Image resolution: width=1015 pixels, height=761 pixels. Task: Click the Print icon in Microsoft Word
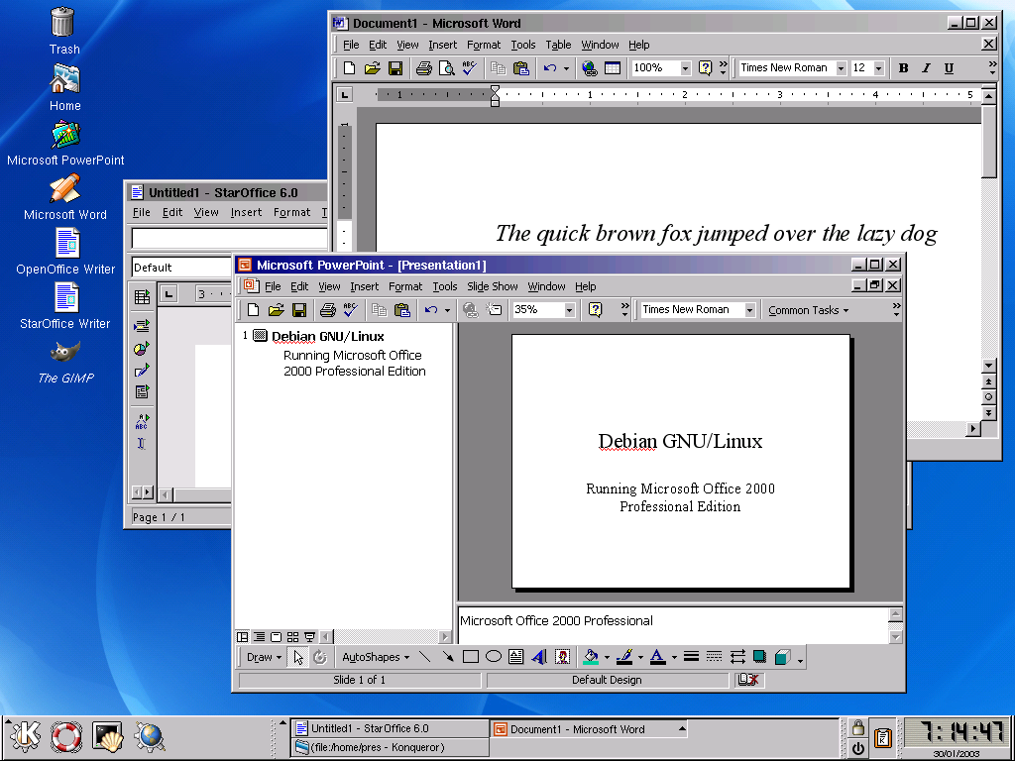(424, 68)
